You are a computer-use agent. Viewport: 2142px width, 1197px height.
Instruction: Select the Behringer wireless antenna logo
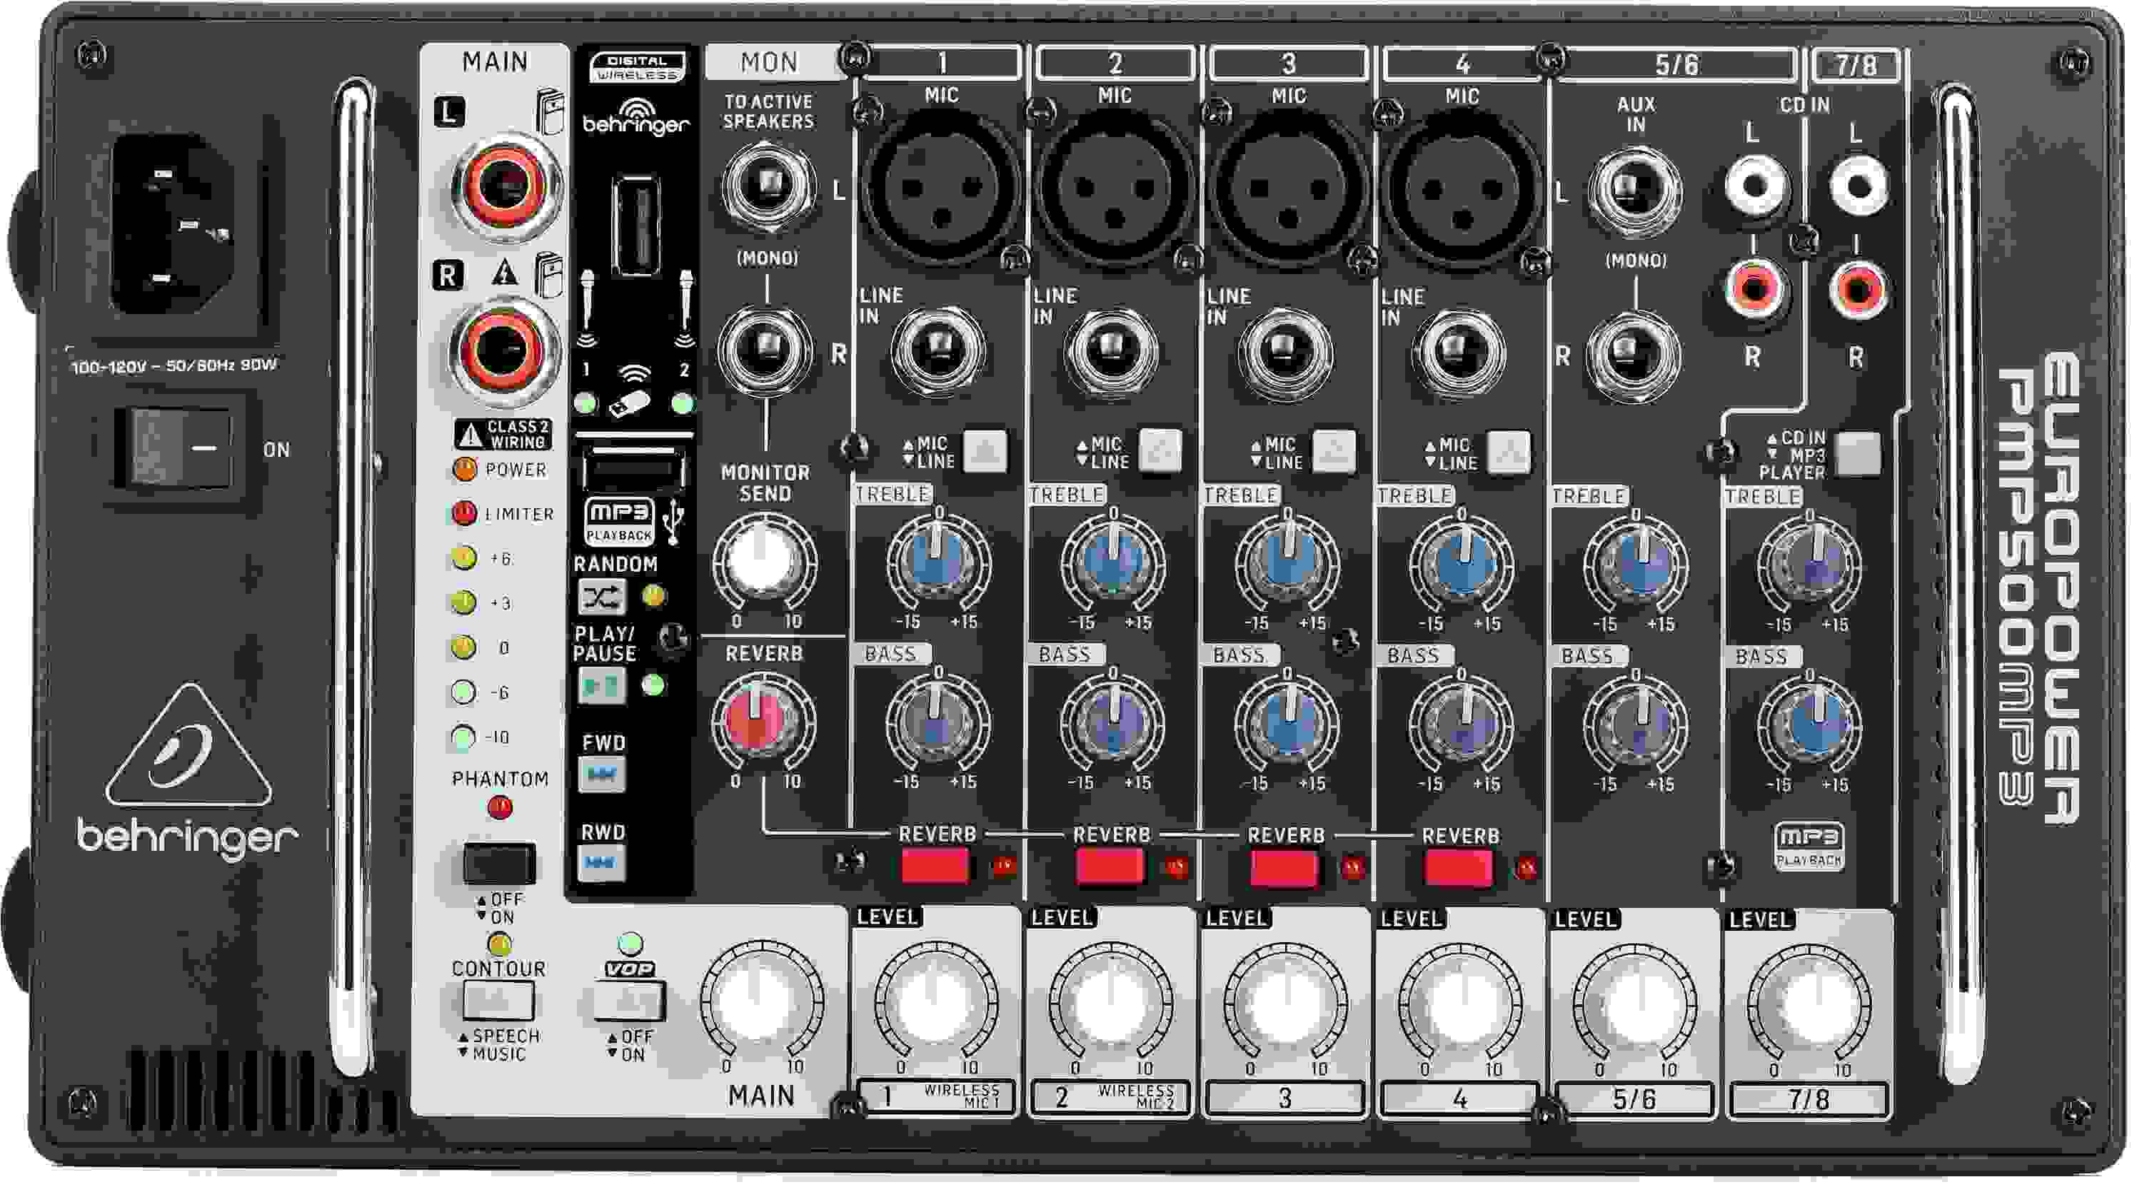point(636,116)
